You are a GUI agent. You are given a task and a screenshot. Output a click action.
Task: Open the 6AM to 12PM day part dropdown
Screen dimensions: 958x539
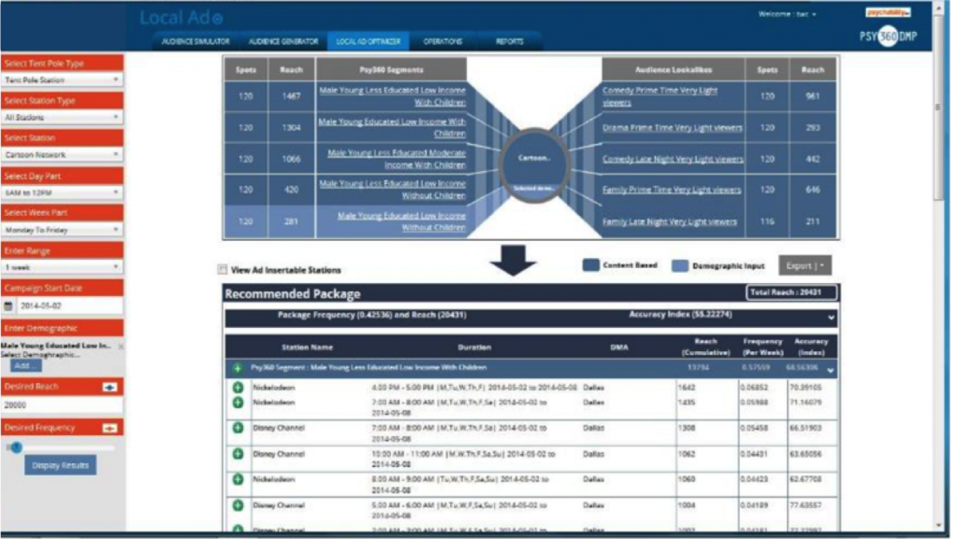pyautogui.click(x=62, y=192)
